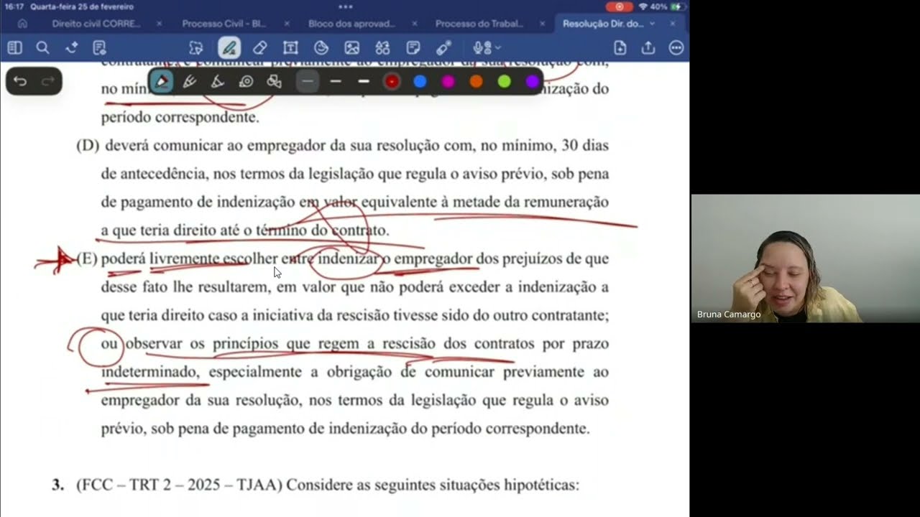920x517 pixels.
Task: Select the Laser pointer tool
Action: (443, 48)
